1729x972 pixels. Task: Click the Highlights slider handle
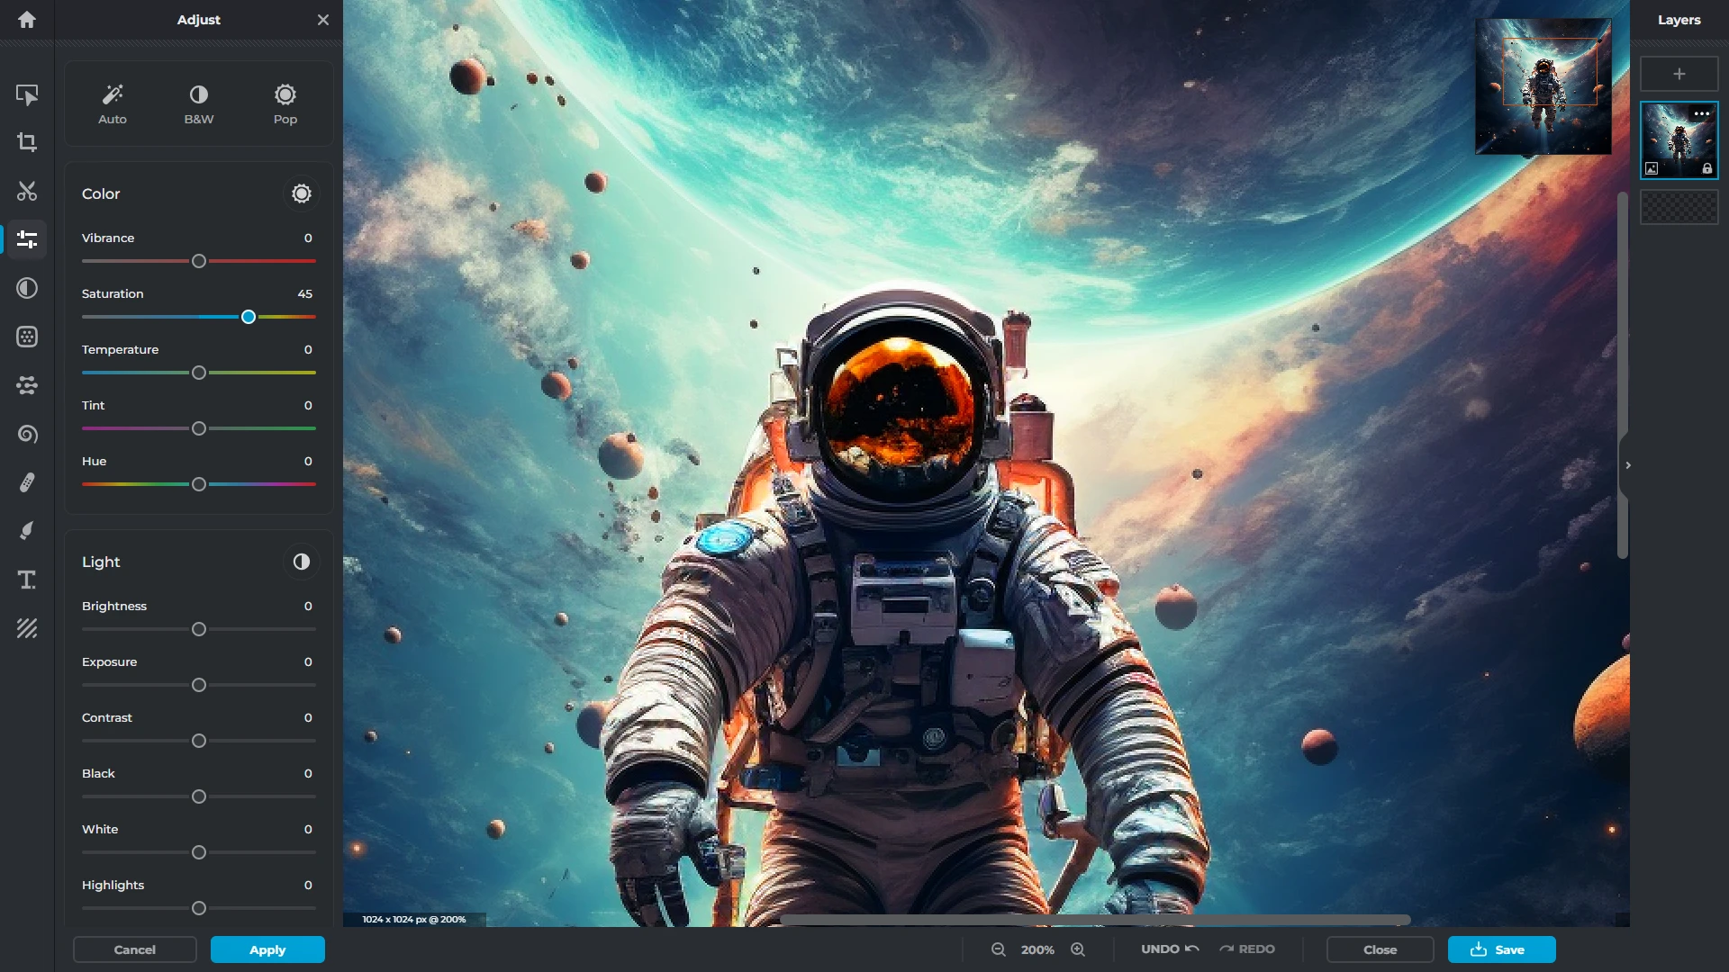click(199, 908)
